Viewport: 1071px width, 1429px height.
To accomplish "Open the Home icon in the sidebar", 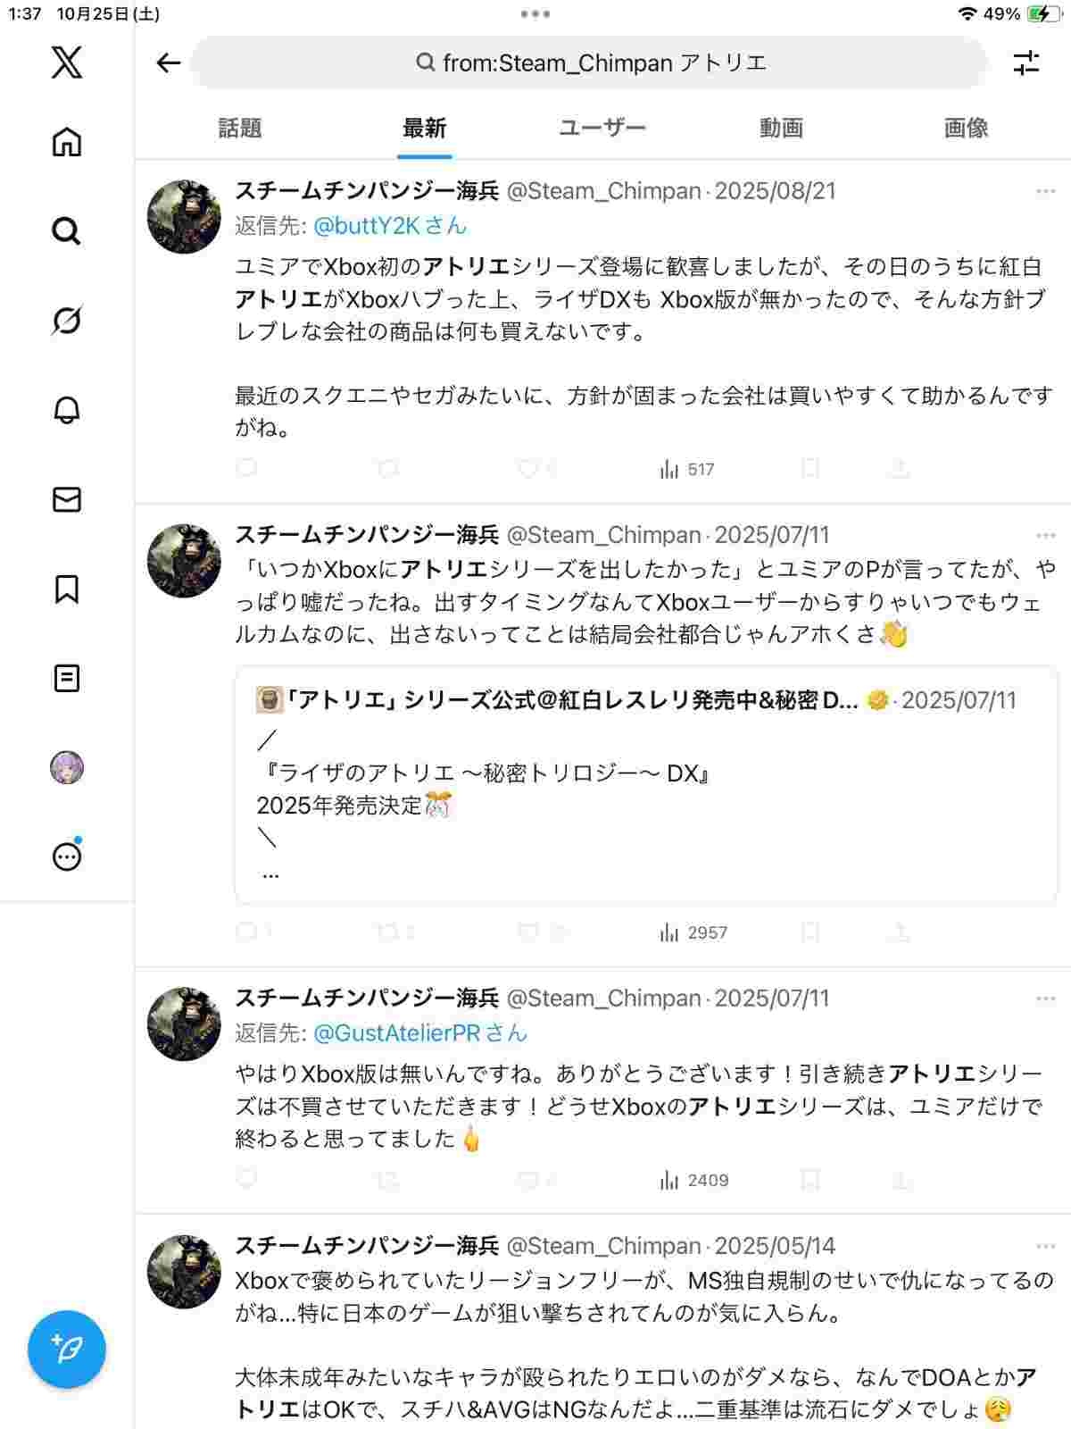I will click(67, 142).
